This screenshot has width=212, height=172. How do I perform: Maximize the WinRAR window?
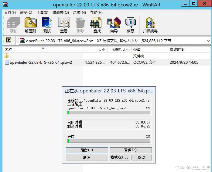pos(194,4)
